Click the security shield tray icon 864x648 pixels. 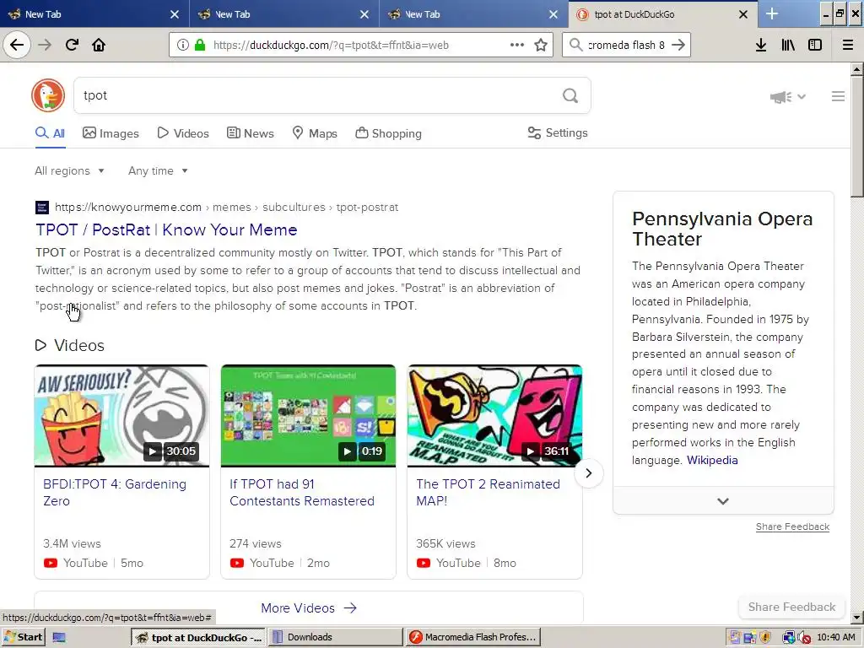tap(765, 638)
